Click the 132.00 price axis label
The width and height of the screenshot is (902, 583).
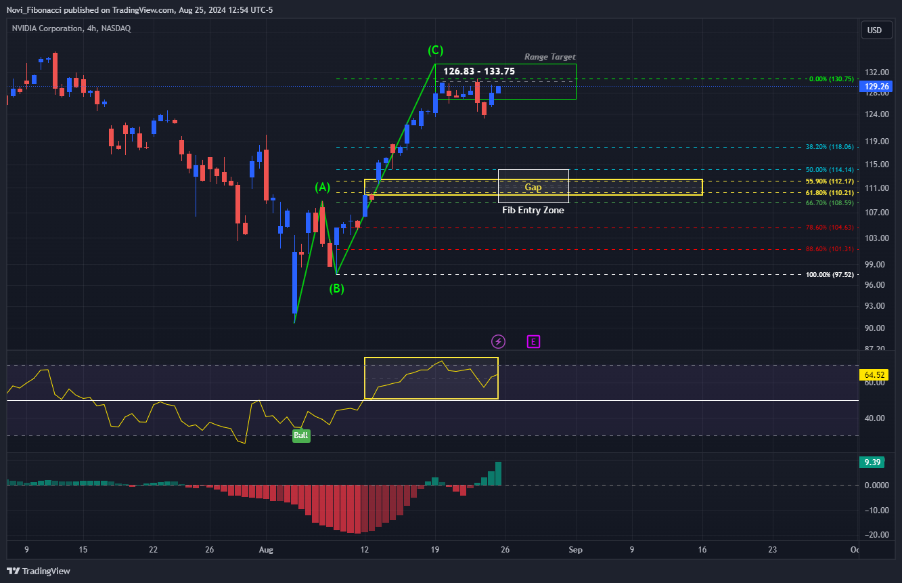pos(876,72)
